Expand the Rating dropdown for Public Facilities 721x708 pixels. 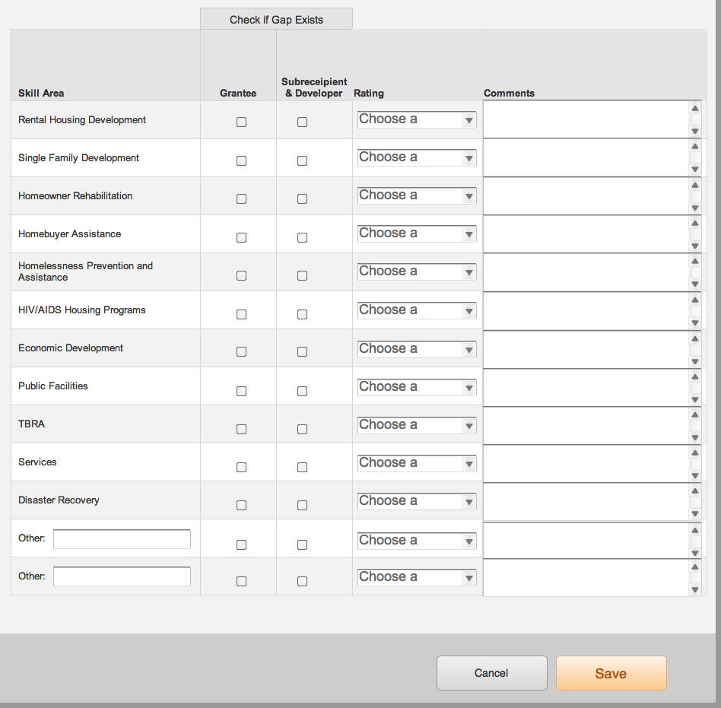417,387
